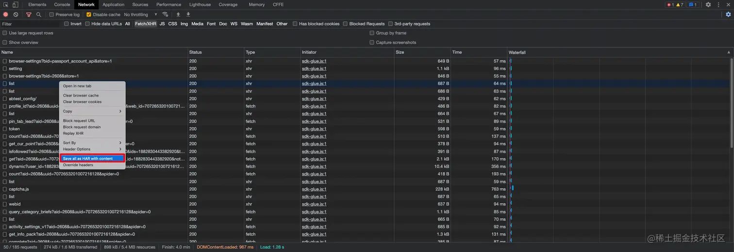Open the Coverage tab

click(x=228, y=4)
